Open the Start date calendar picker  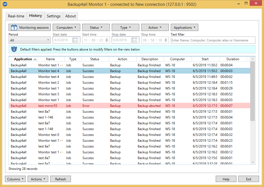75,40
